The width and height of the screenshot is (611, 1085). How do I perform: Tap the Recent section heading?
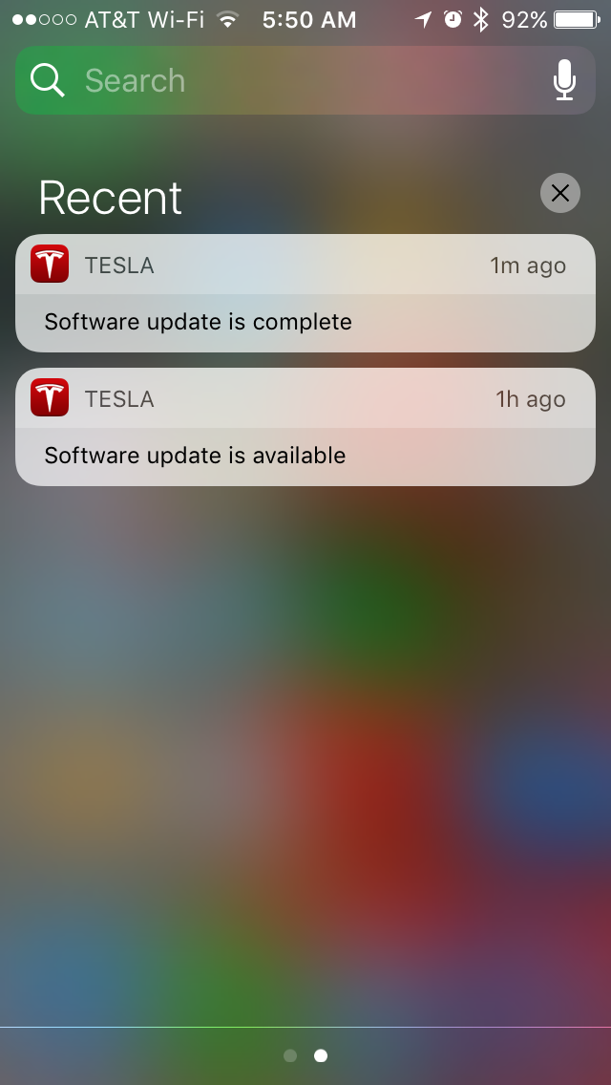pos(110,198)
